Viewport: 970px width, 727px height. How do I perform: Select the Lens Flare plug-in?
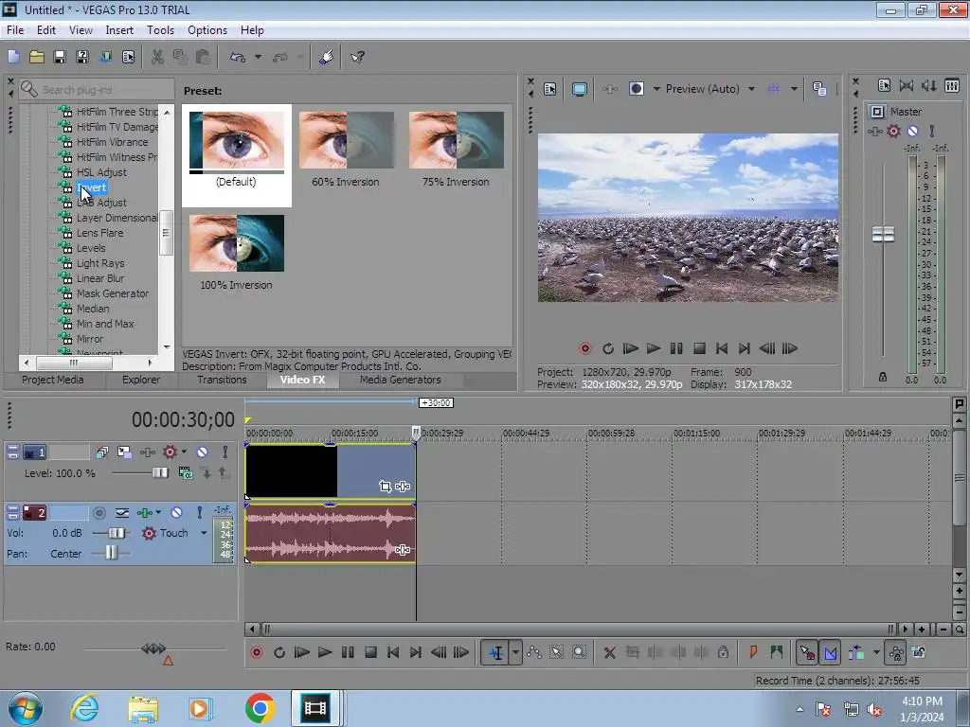tap(99, 233)
